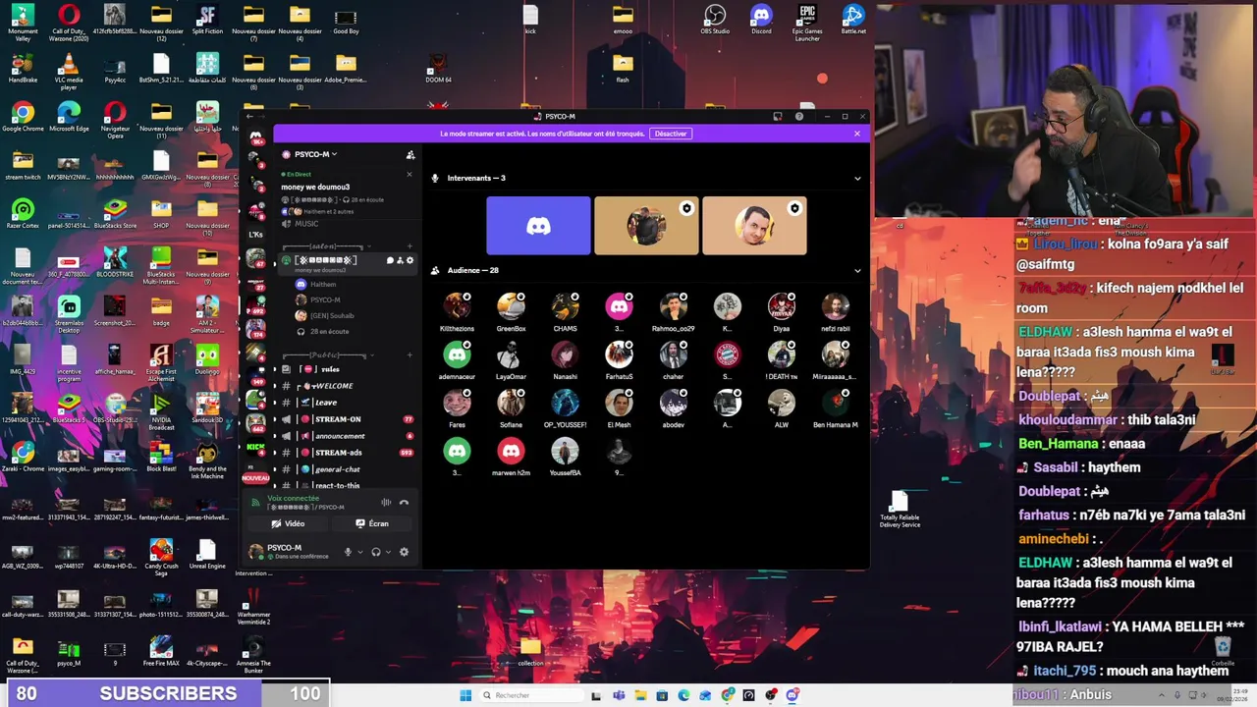Image resolution: width=1257 pixels, height=707 pixels.
Task: Open the STREAM-ads channel
Action: click(339, 453)
